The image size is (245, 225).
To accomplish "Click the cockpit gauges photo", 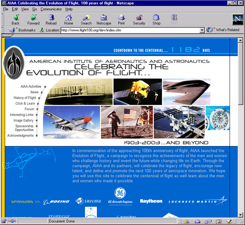I will coord(218,118).
